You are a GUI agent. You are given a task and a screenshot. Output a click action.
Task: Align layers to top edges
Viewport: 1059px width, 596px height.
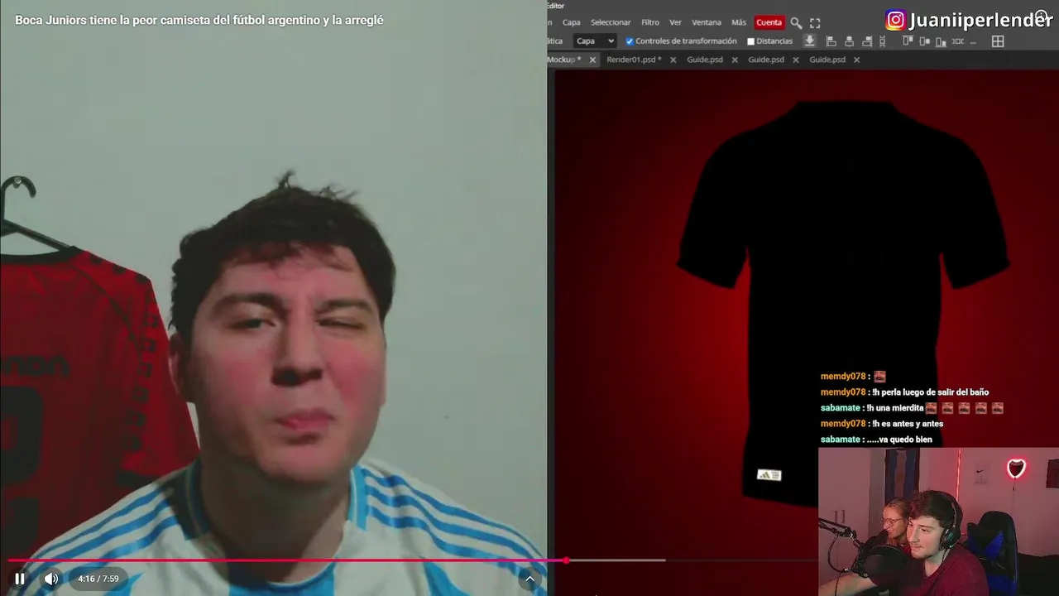pos(908,40)
